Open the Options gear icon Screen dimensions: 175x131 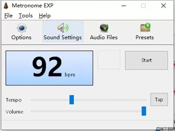click(x=22, y=28)
